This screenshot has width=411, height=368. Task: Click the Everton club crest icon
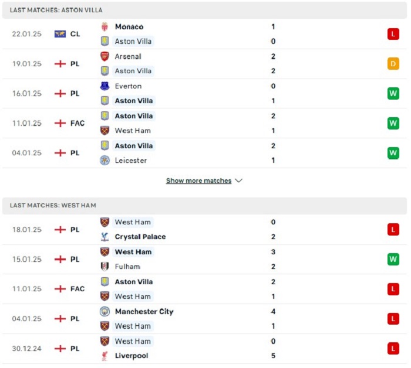click(x=105, y=86)
